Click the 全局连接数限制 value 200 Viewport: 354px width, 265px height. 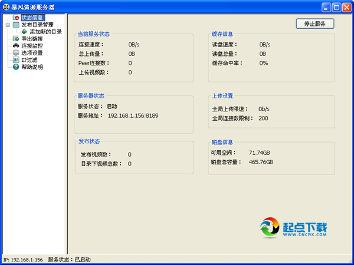point(263,118)
